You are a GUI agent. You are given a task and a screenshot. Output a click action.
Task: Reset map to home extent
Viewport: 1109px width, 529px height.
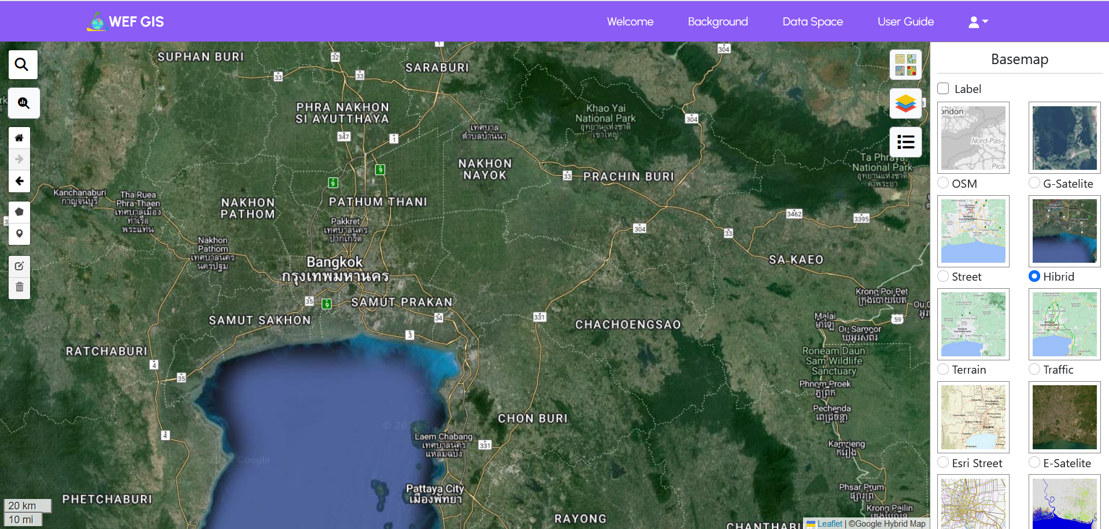19,138
